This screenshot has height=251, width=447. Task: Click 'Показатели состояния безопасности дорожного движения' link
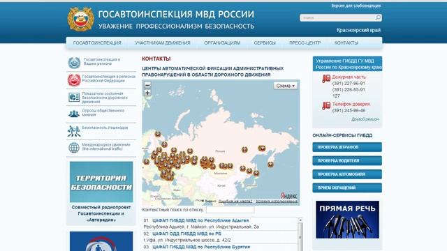click(x=105, y=98)
